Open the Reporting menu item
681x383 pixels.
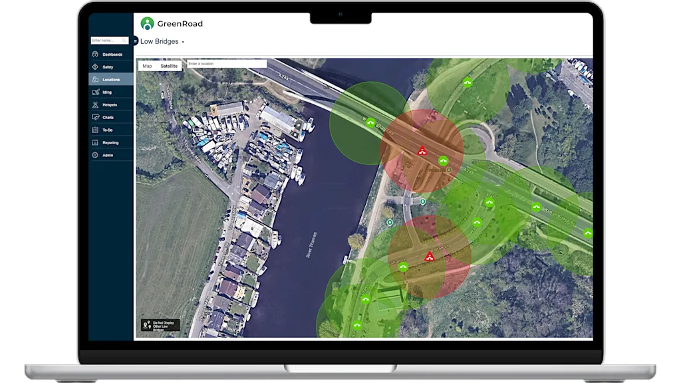coord(110,143)
